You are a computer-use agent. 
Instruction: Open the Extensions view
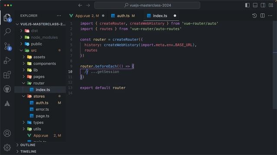click(x=7, y=75)
